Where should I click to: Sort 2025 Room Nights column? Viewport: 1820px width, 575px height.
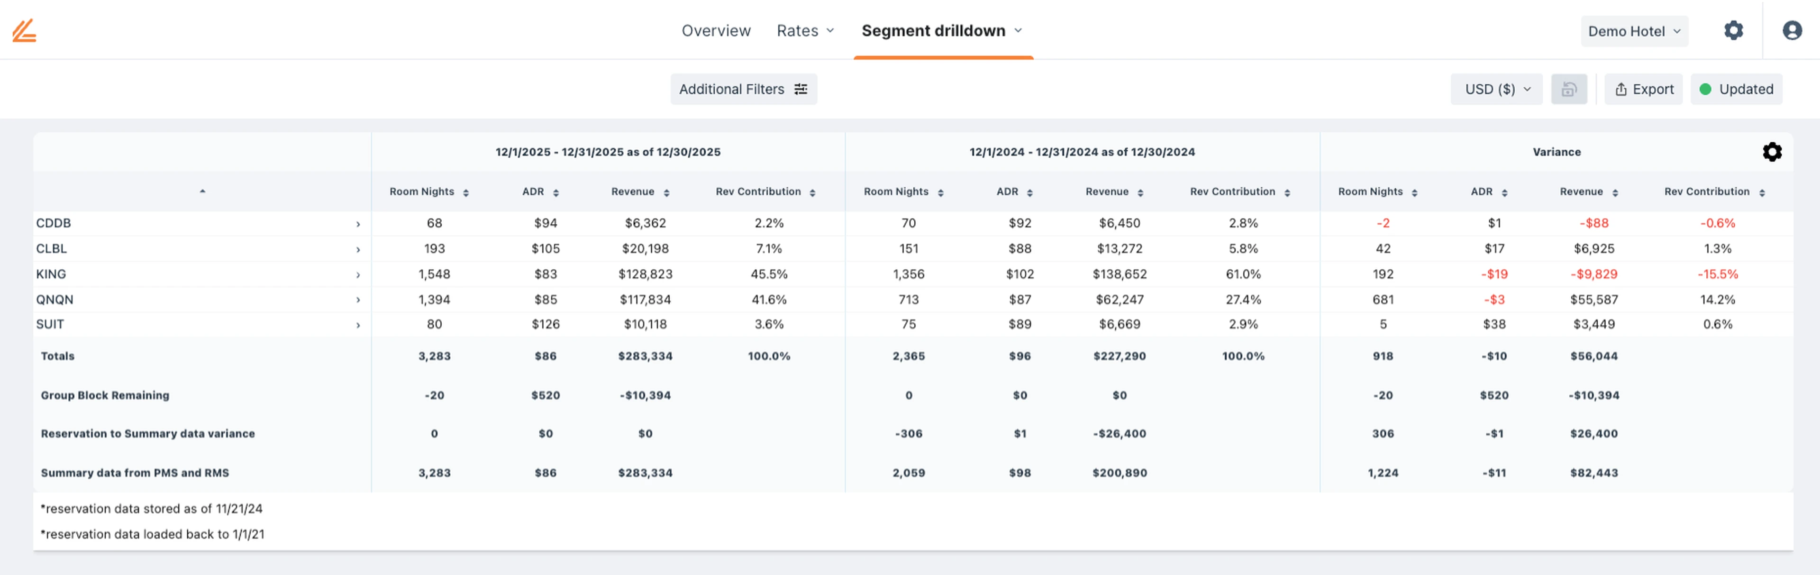click(x=465, y=192)
